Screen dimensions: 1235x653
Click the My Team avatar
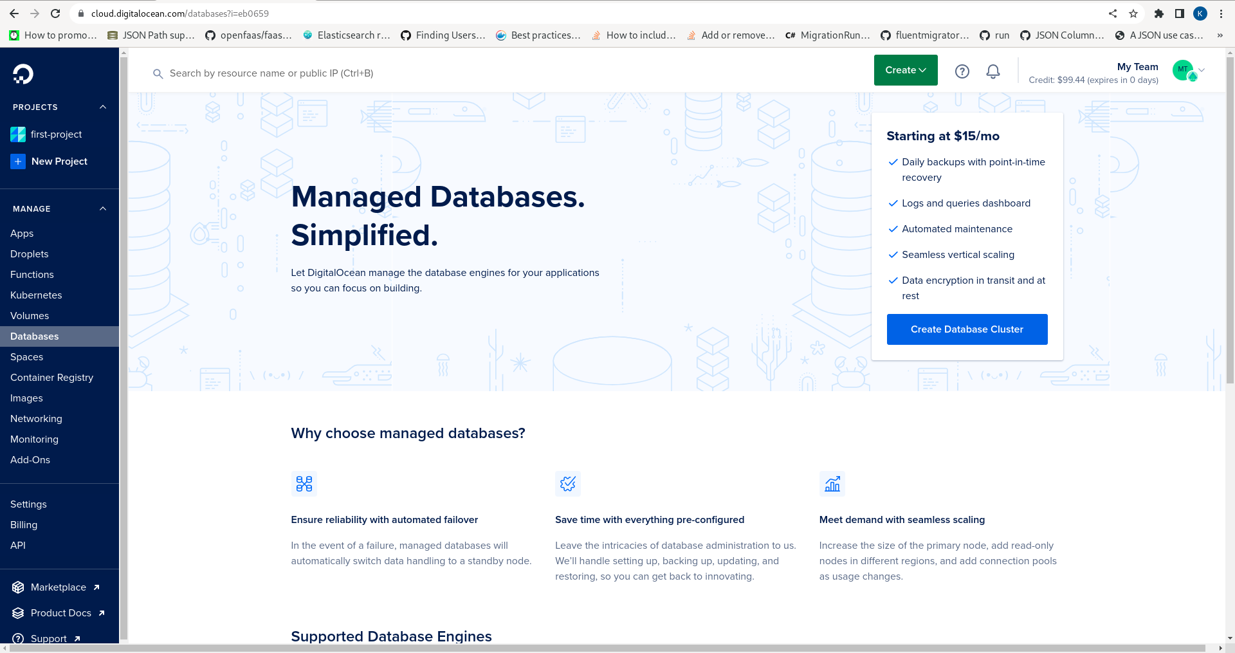[x=1184, y=70]
